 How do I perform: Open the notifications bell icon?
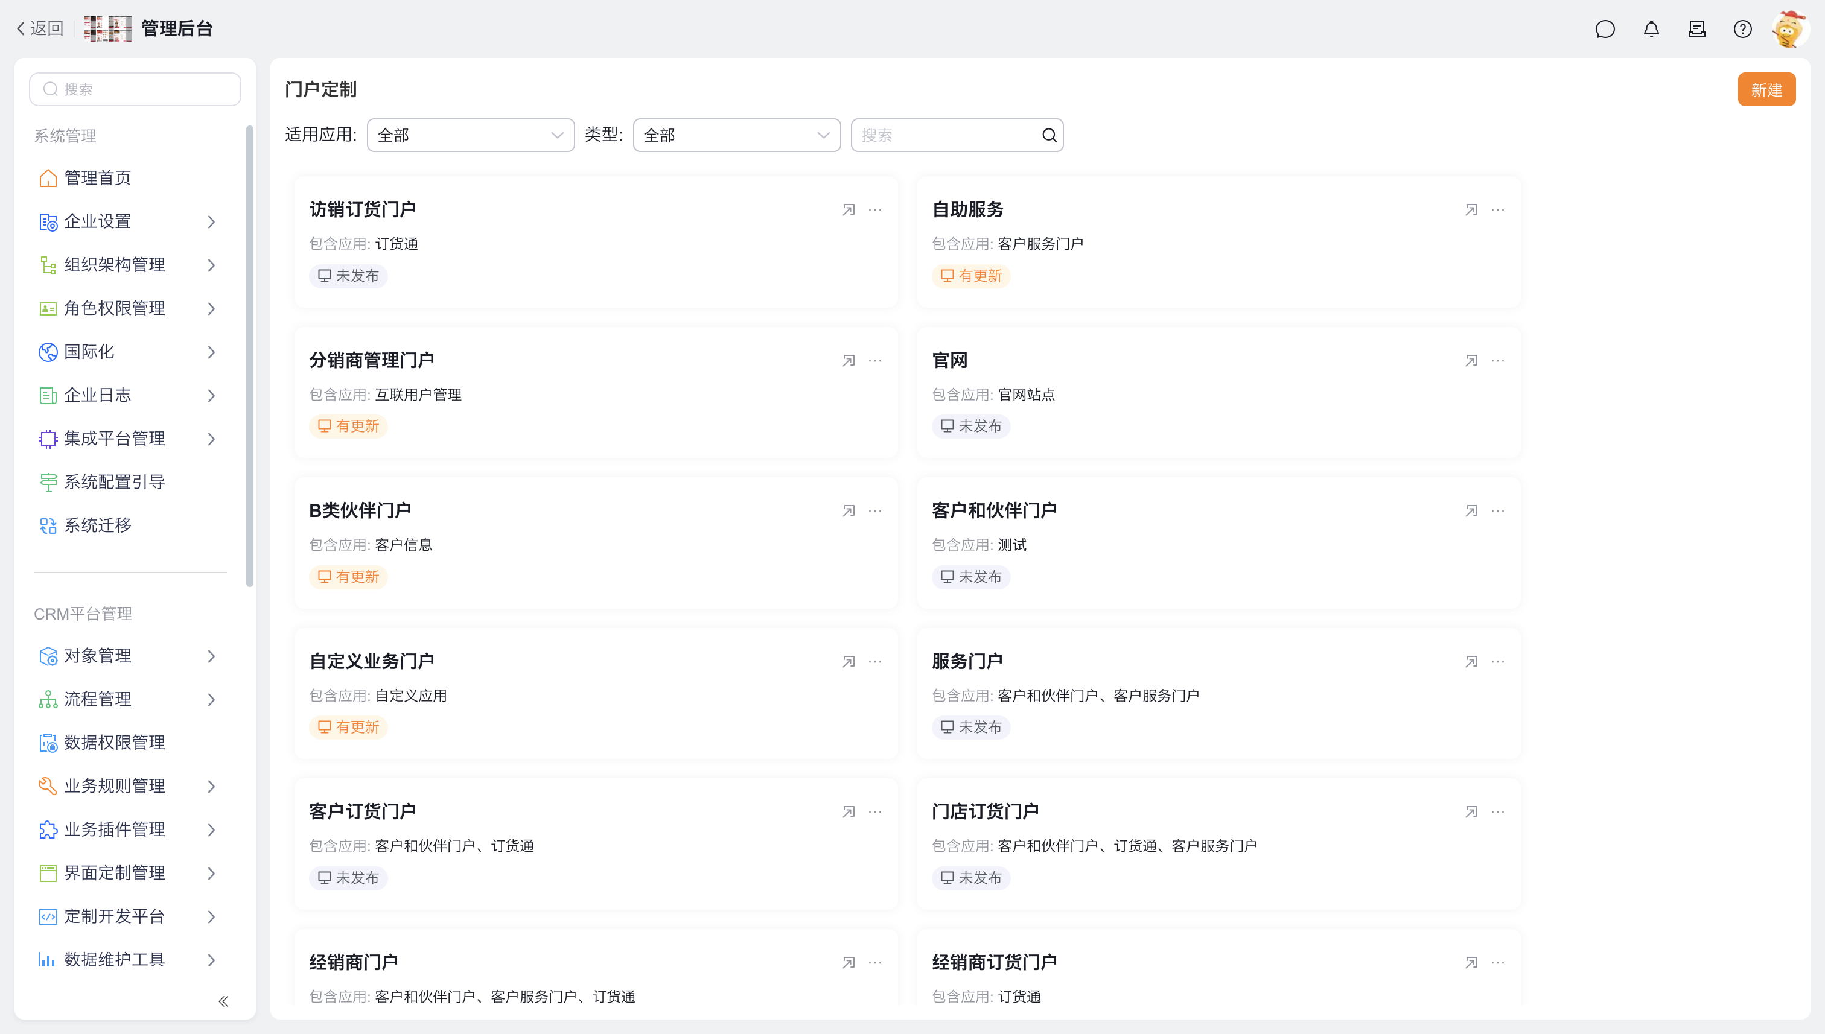coord(1651,29)
